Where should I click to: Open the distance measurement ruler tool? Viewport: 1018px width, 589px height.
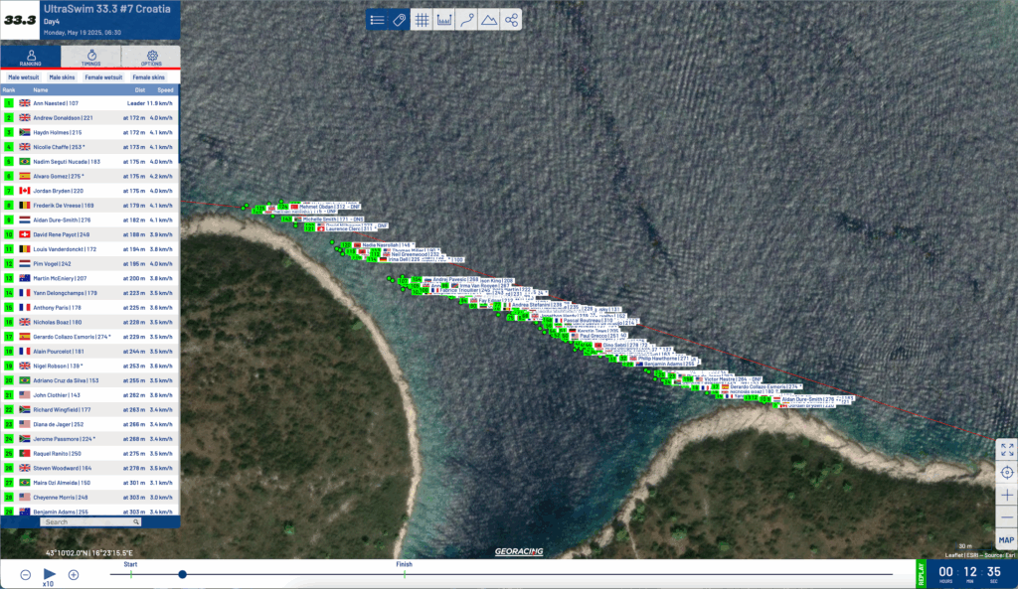pos(444,20)
